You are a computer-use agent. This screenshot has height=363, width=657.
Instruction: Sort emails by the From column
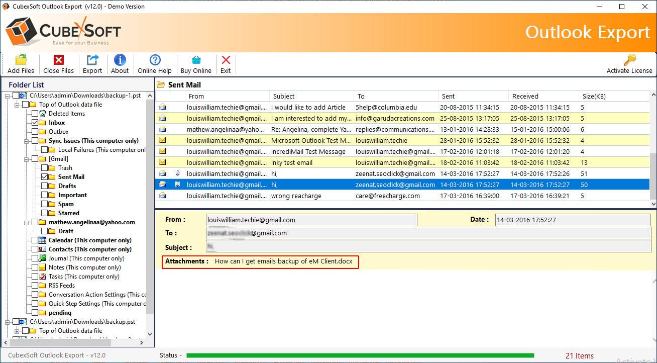click(x=227, y=96)
